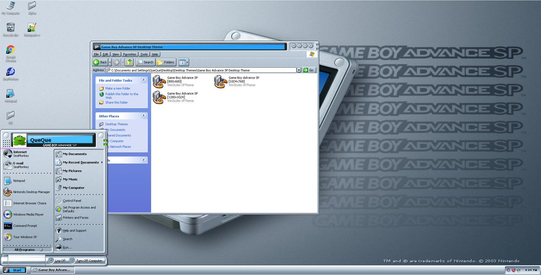Image resolution: width=541 pixels, height=275 pixels.
Task: Open Internet Browser Choice in Start menu
Action: pos(28,203)
